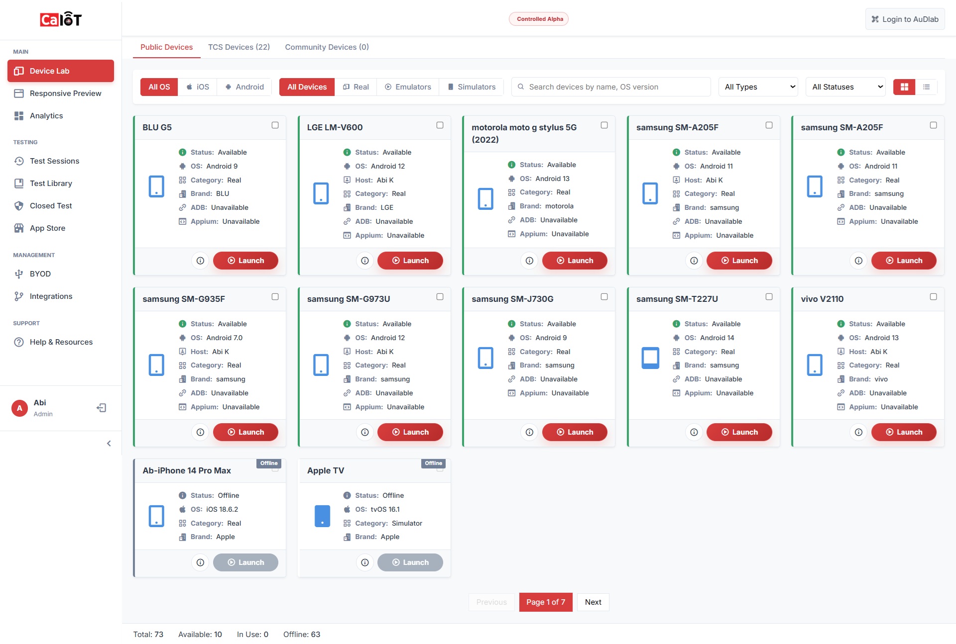This screenshot has width=956, height=644.
Task: Open Responsive Preview page
Action: (x=61, y=93)
